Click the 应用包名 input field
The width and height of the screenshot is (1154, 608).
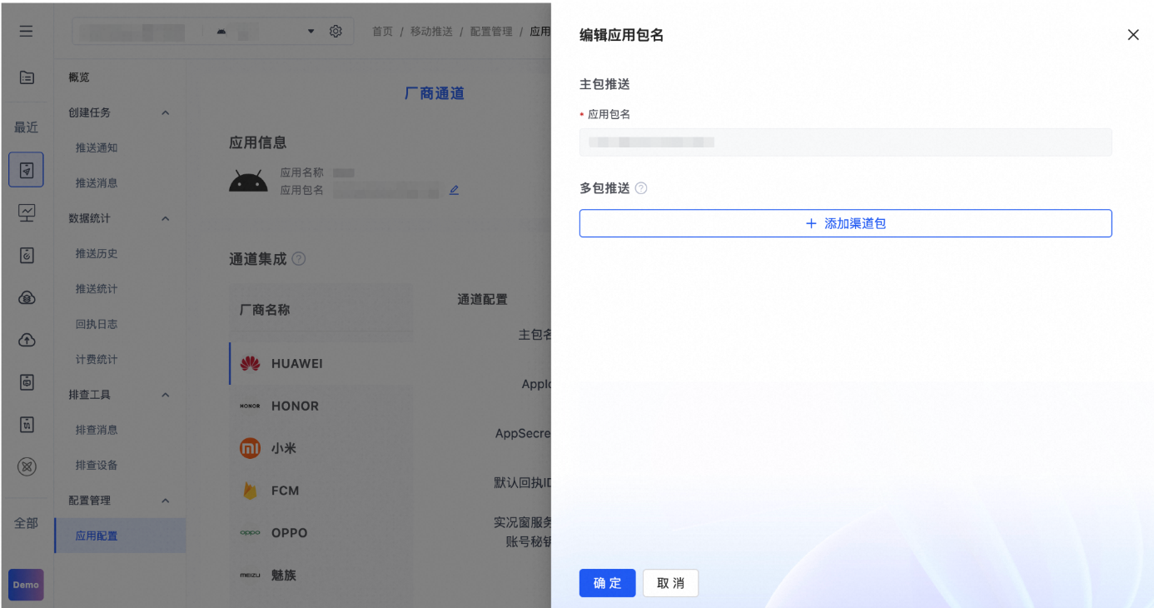tap(845, 142)
